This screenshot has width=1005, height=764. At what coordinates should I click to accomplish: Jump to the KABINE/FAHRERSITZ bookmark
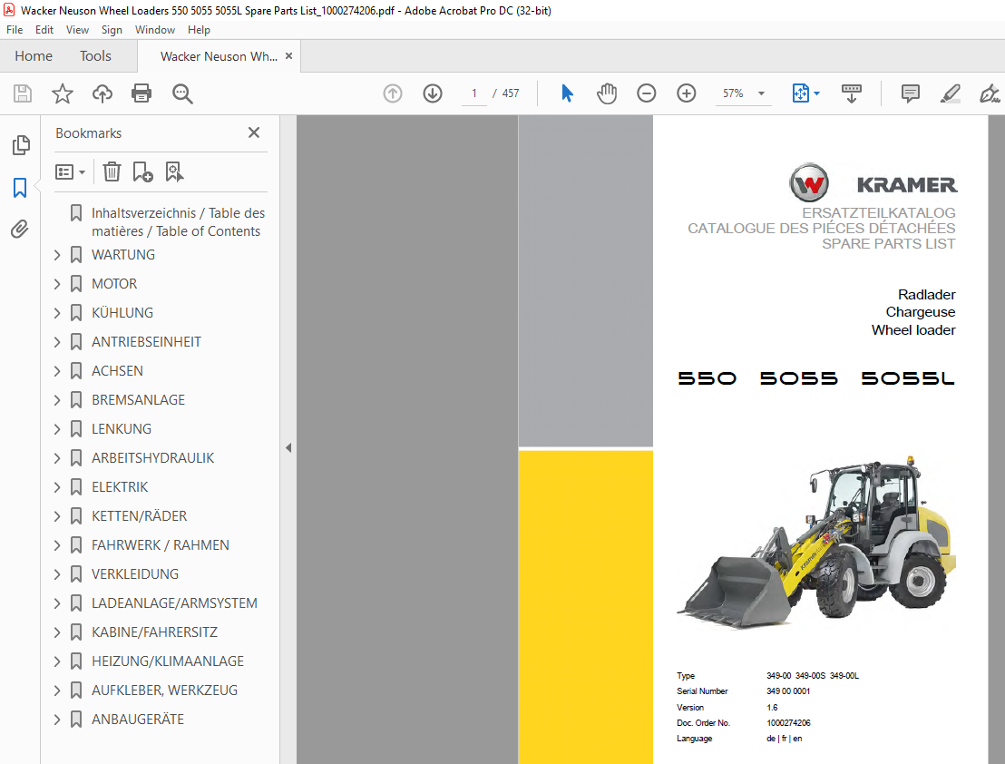click(x=154, y=632)
